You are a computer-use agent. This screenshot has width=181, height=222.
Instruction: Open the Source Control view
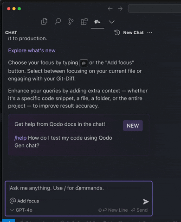point(71,22)
